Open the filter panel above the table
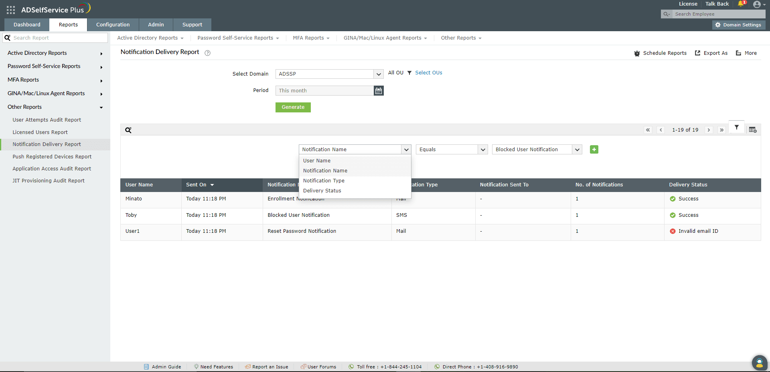 (x=737, y=127)
